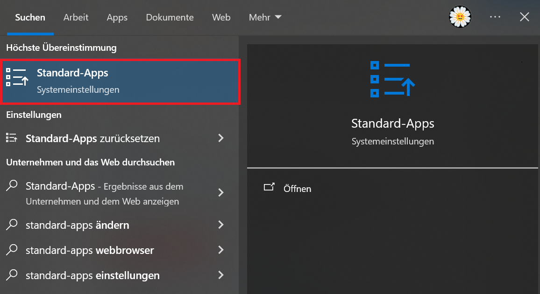Open the three-dot options menu

pyautogui.click(x=495, y=17)
